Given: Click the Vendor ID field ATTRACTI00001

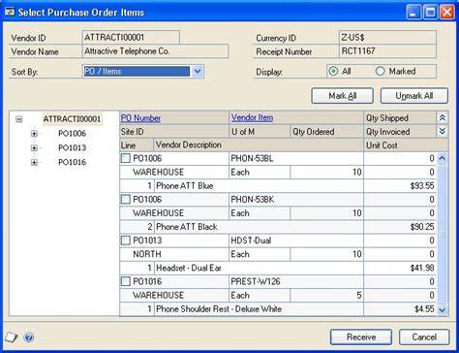Looking at the screenshot, I should click(x=131, y=37).
